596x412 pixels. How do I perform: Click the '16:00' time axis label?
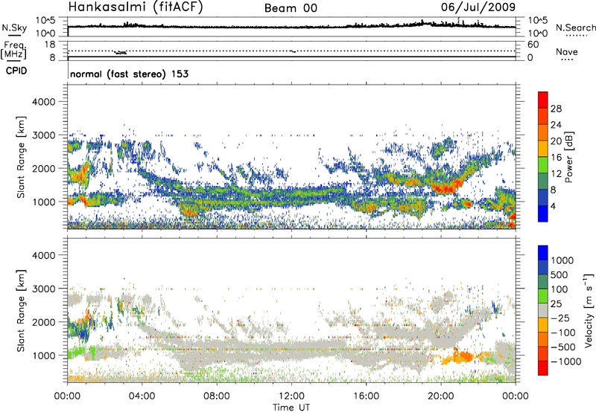pyautogui.click(x=367, y=396)
